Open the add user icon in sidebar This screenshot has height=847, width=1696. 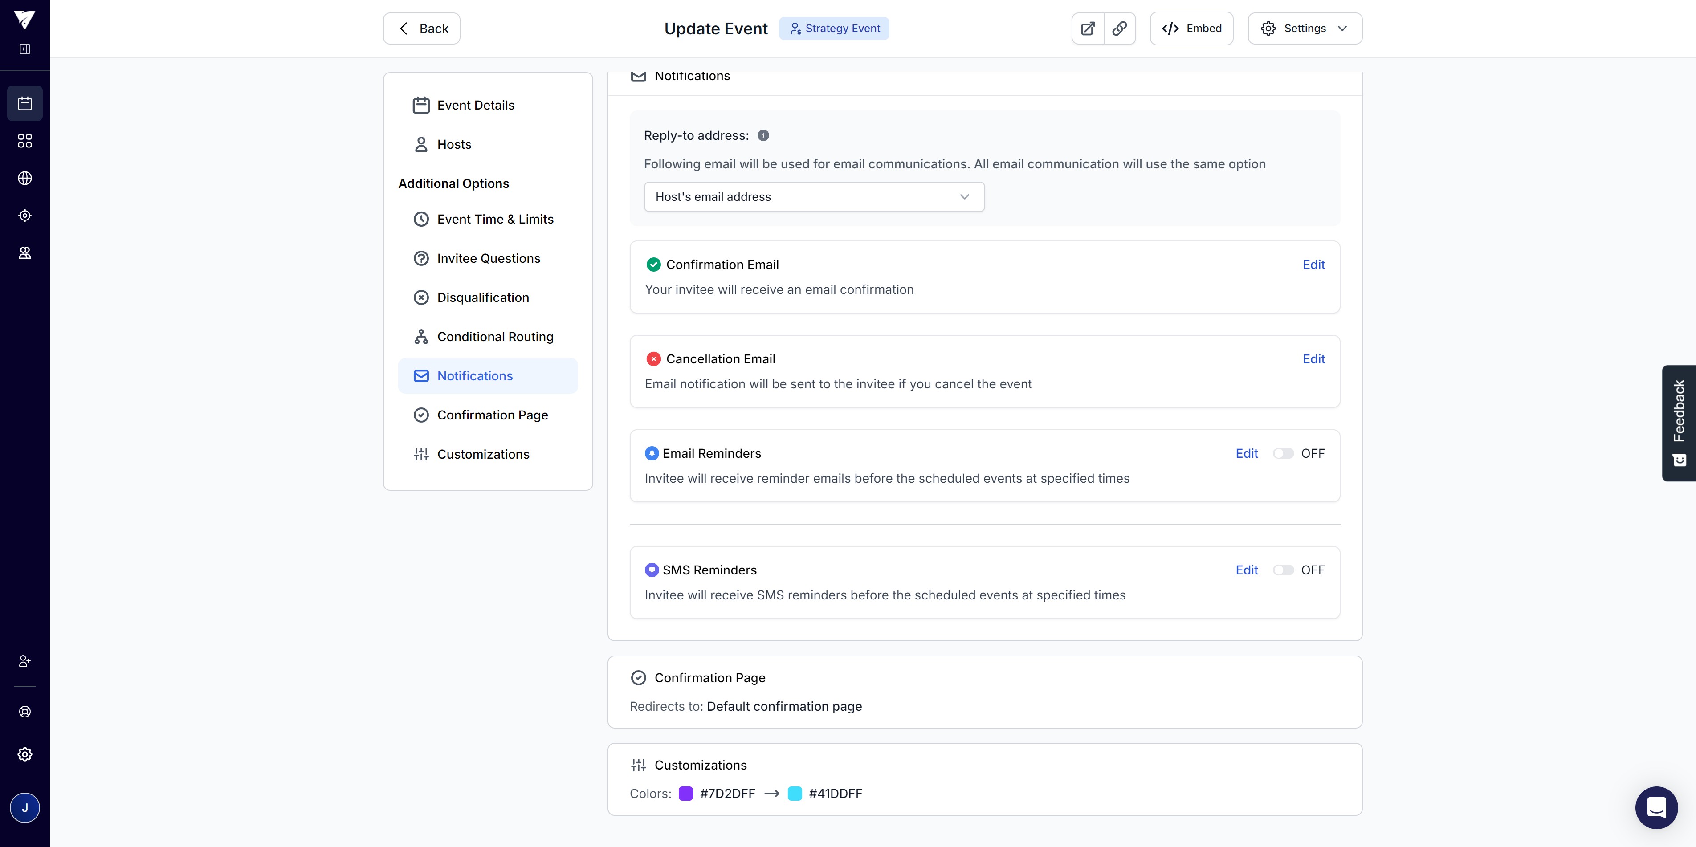pos(25,661)
